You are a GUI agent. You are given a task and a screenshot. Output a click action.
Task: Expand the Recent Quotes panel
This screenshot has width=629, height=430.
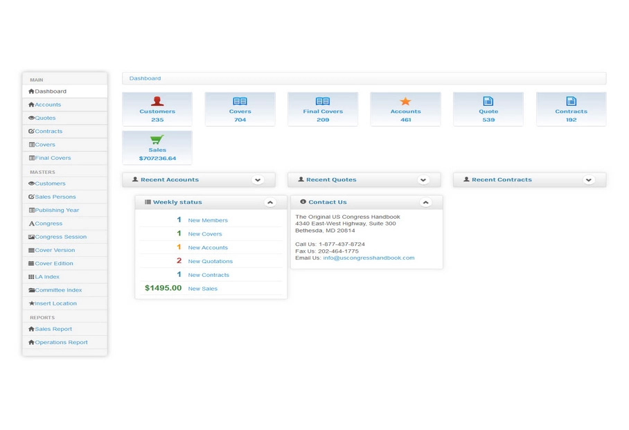[x=423, y=180]
